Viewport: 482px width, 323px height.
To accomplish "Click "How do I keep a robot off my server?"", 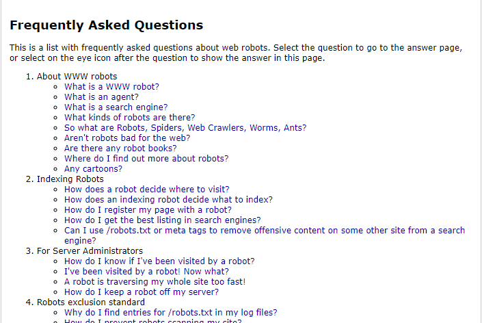I will (x=142, y=292).
